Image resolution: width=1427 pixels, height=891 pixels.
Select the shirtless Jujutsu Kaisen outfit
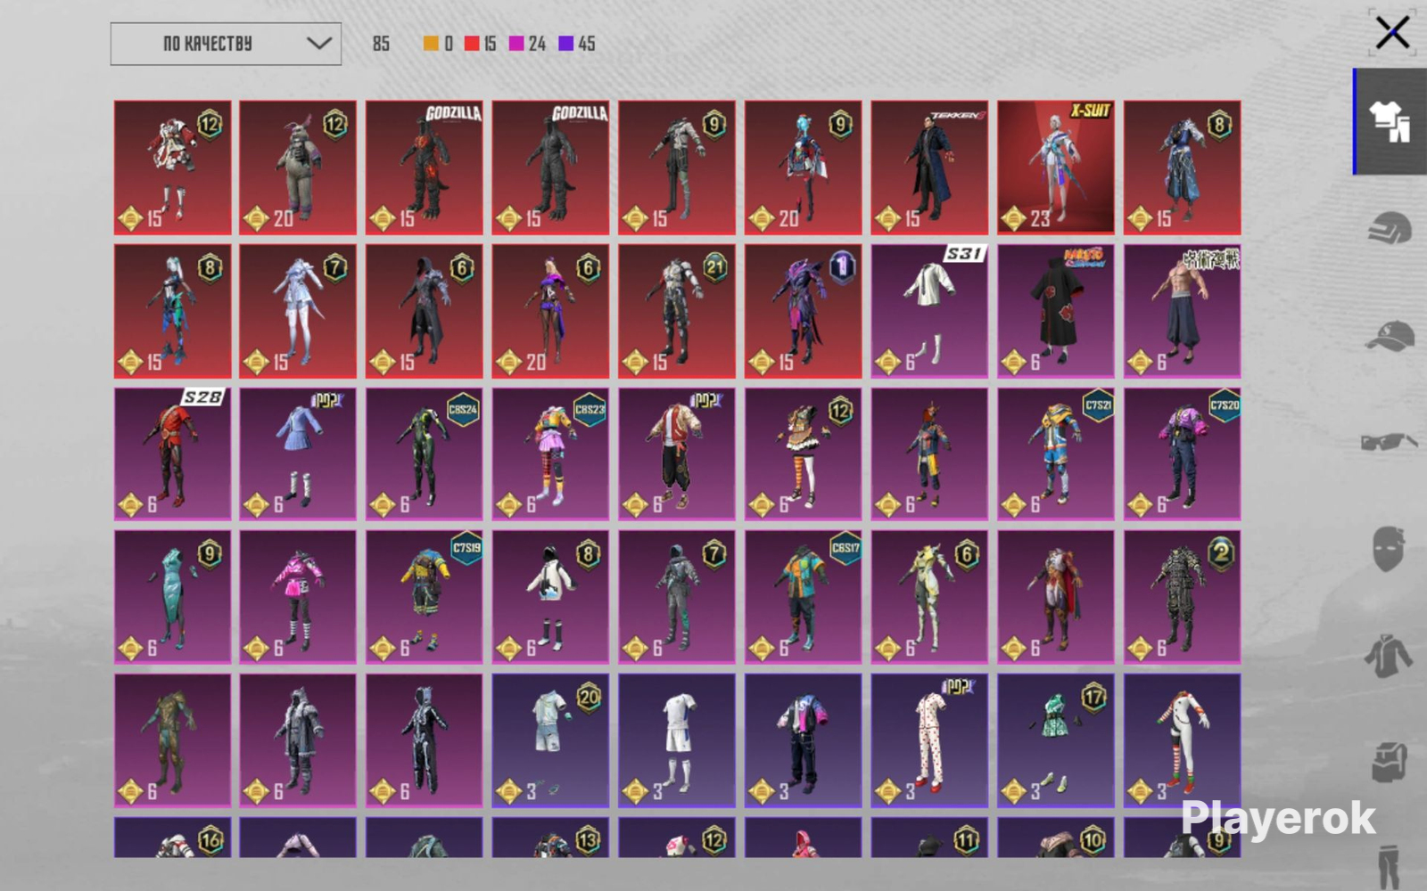1182,311
